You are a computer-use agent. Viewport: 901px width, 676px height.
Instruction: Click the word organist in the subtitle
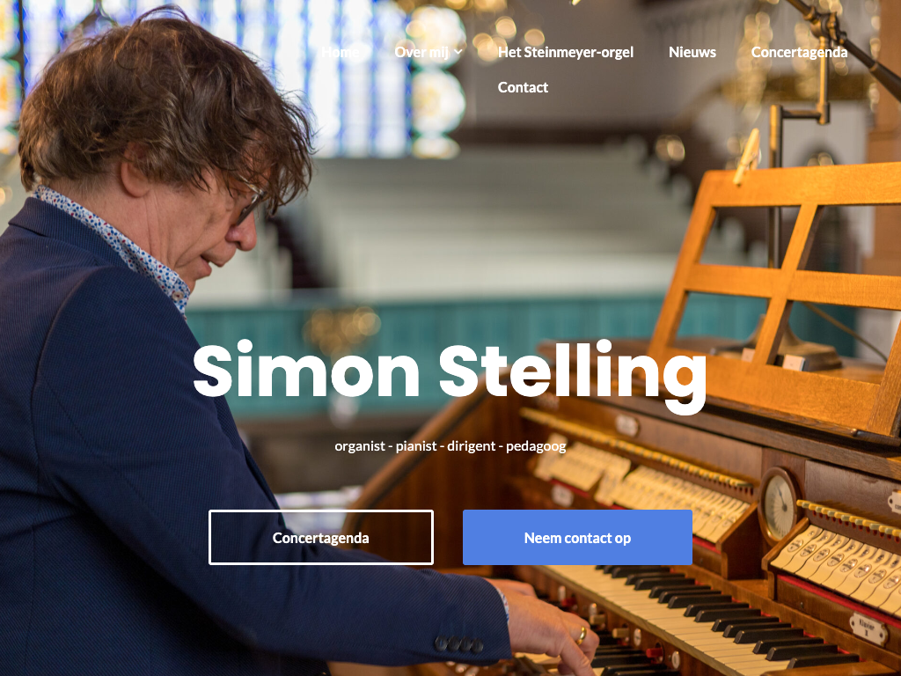[360, 446]
